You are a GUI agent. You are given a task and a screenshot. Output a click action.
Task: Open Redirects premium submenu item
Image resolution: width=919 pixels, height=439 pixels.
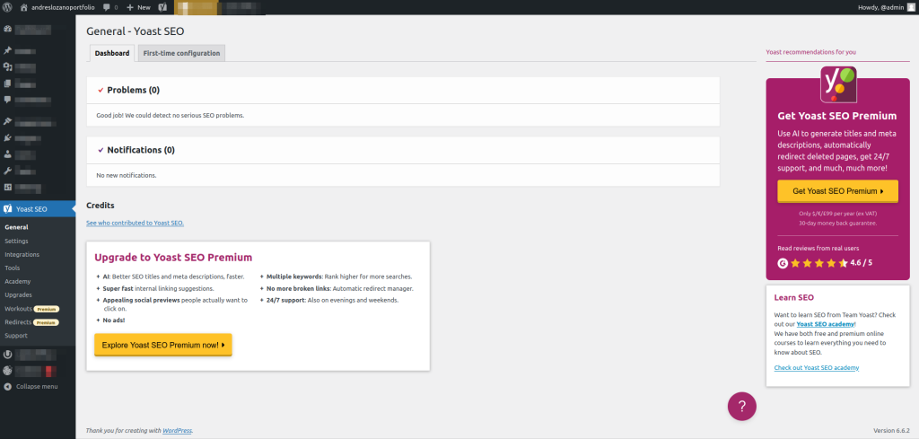pyautogui.click(x=31, y=321)
